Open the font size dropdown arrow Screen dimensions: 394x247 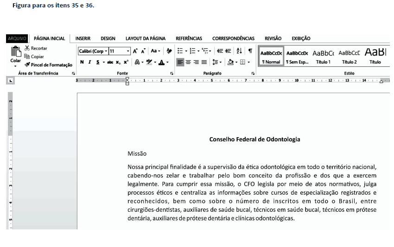click(x=128, y=51)
